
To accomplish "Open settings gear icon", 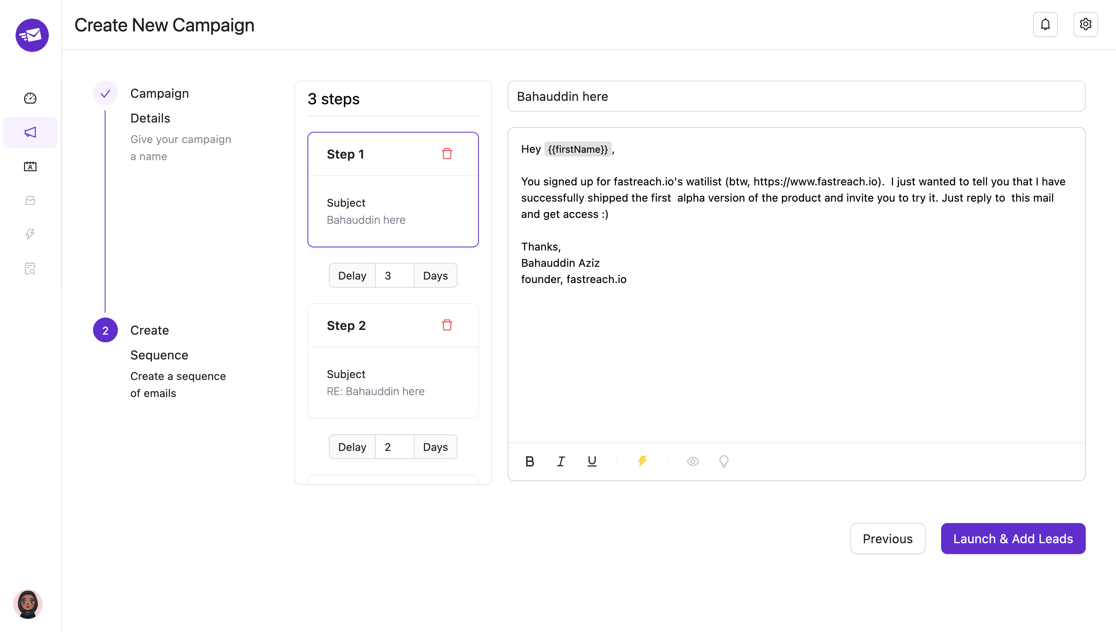I will click(1085, 24).
